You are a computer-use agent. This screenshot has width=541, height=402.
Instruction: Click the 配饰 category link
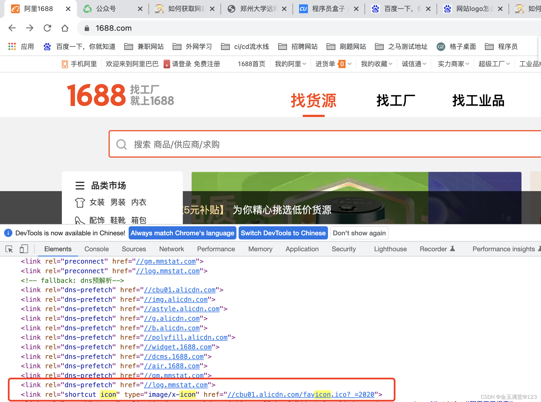click(x=97, y=220)
